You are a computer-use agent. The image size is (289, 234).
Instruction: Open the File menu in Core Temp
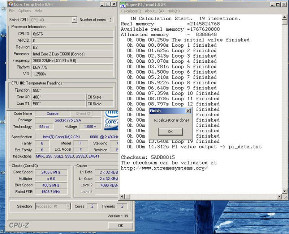12,11
